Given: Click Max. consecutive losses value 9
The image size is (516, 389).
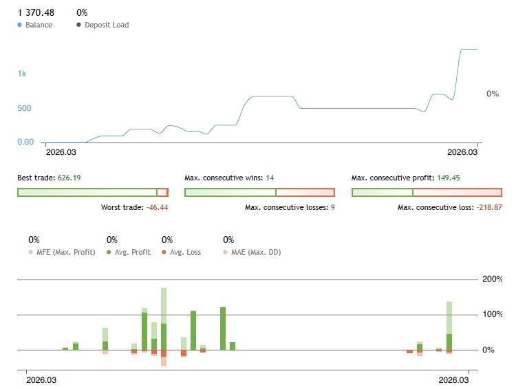Looking at the screenshot, I should pos(333,207).
